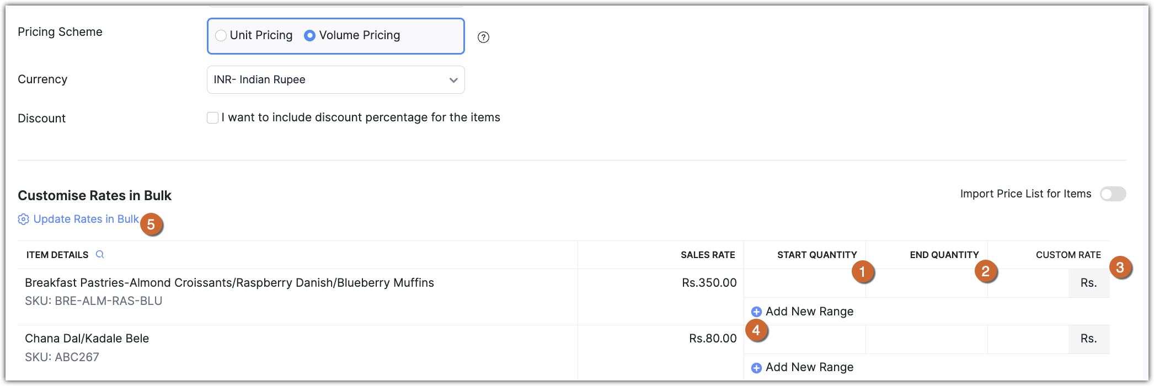1154x386 pixels.
Task: Click plus icon under Breakfast Pastries row
Action: tap(756, 312)
